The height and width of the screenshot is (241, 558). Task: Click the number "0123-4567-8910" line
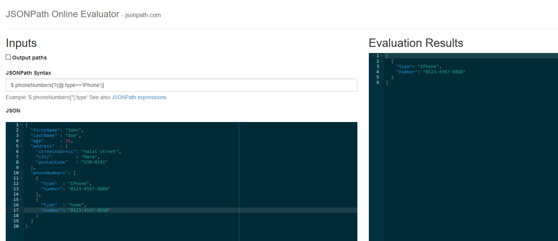76,210
